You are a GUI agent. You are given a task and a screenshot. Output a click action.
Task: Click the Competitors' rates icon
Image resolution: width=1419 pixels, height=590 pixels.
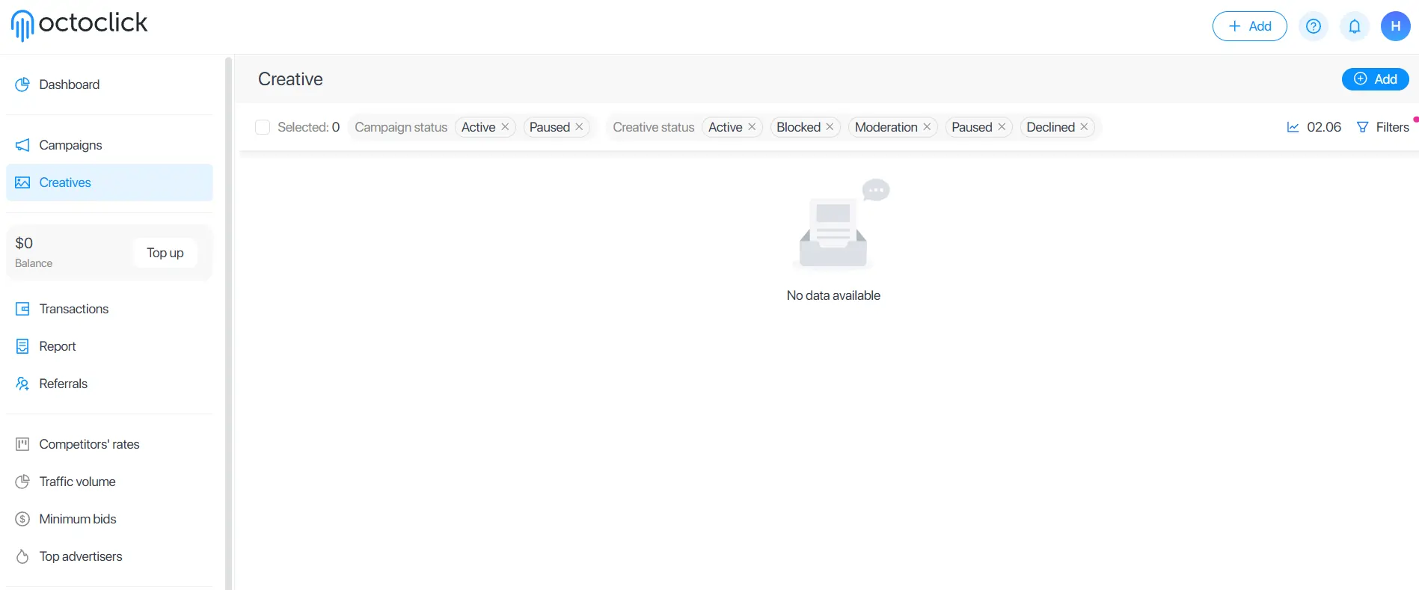pyautogui.click(x=22, y=444)
